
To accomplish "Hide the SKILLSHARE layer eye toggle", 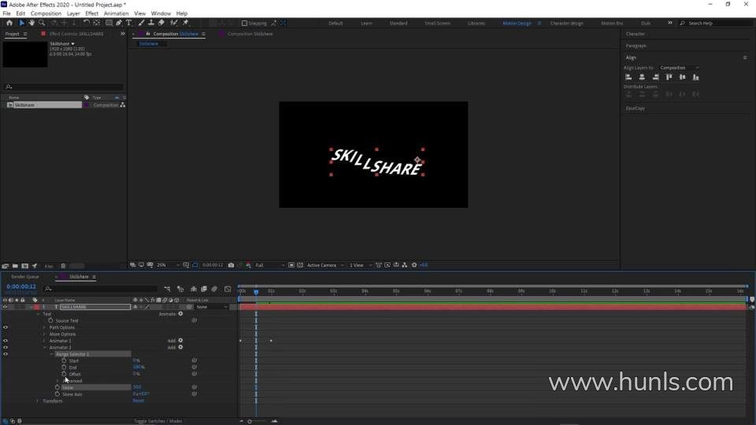I will coord(6,307).
